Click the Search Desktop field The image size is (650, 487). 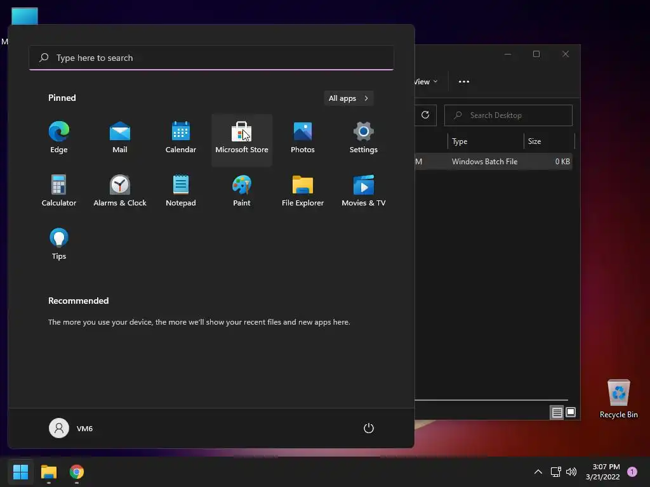(508, 115)
